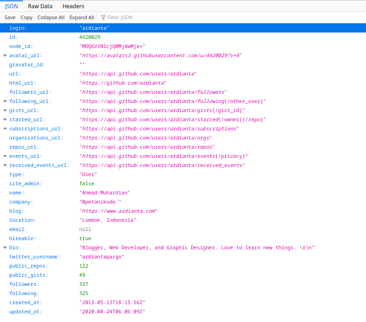Toggle the bio field expander
This screenshot has height=322, width=366.
coord(5,247)
